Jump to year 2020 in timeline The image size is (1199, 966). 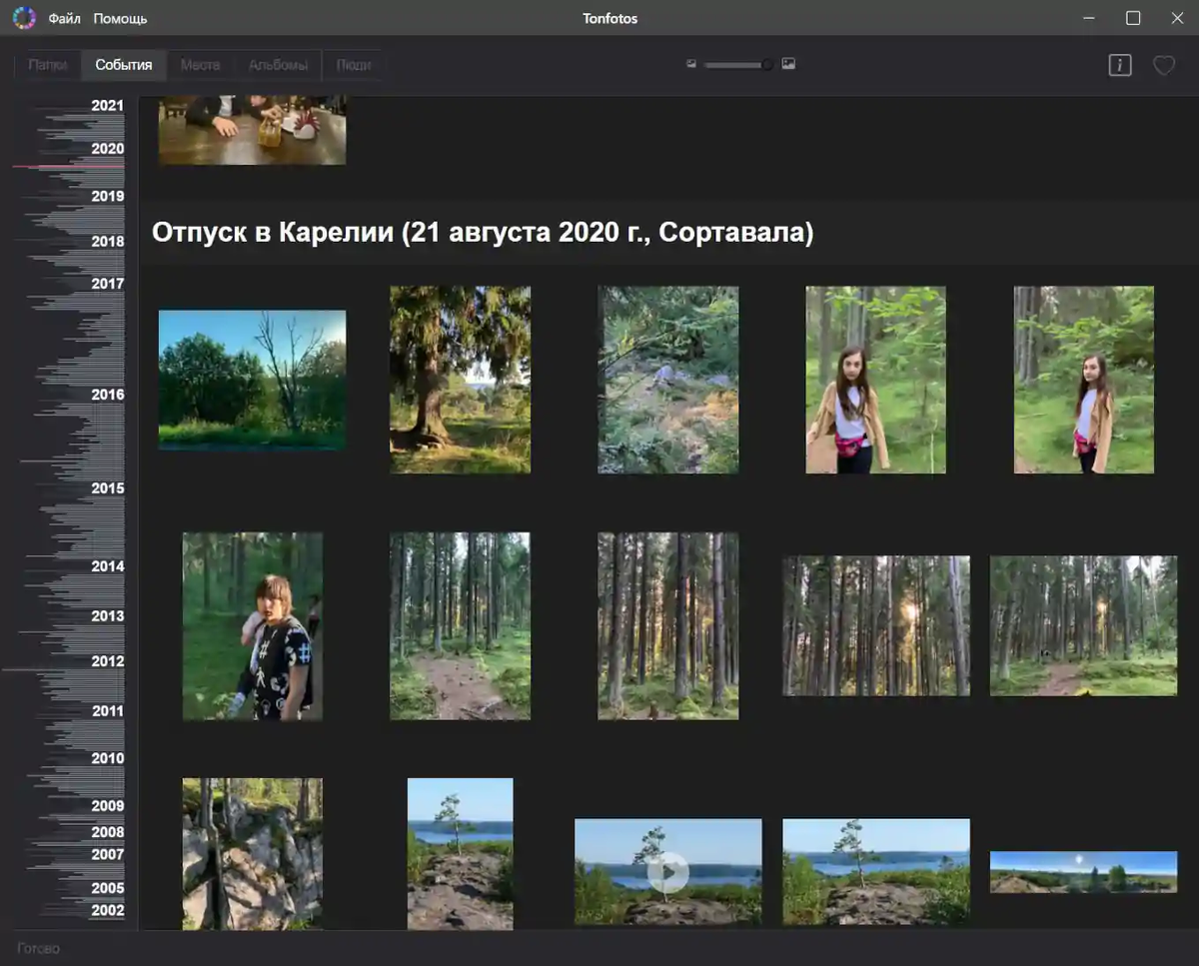pos(108,149)
